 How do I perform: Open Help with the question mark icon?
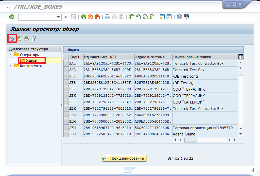click(179, 17)
